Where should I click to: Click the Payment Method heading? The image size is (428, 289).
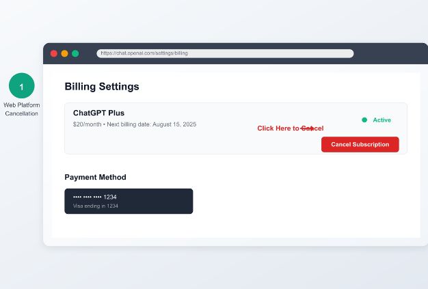[95, 177]
